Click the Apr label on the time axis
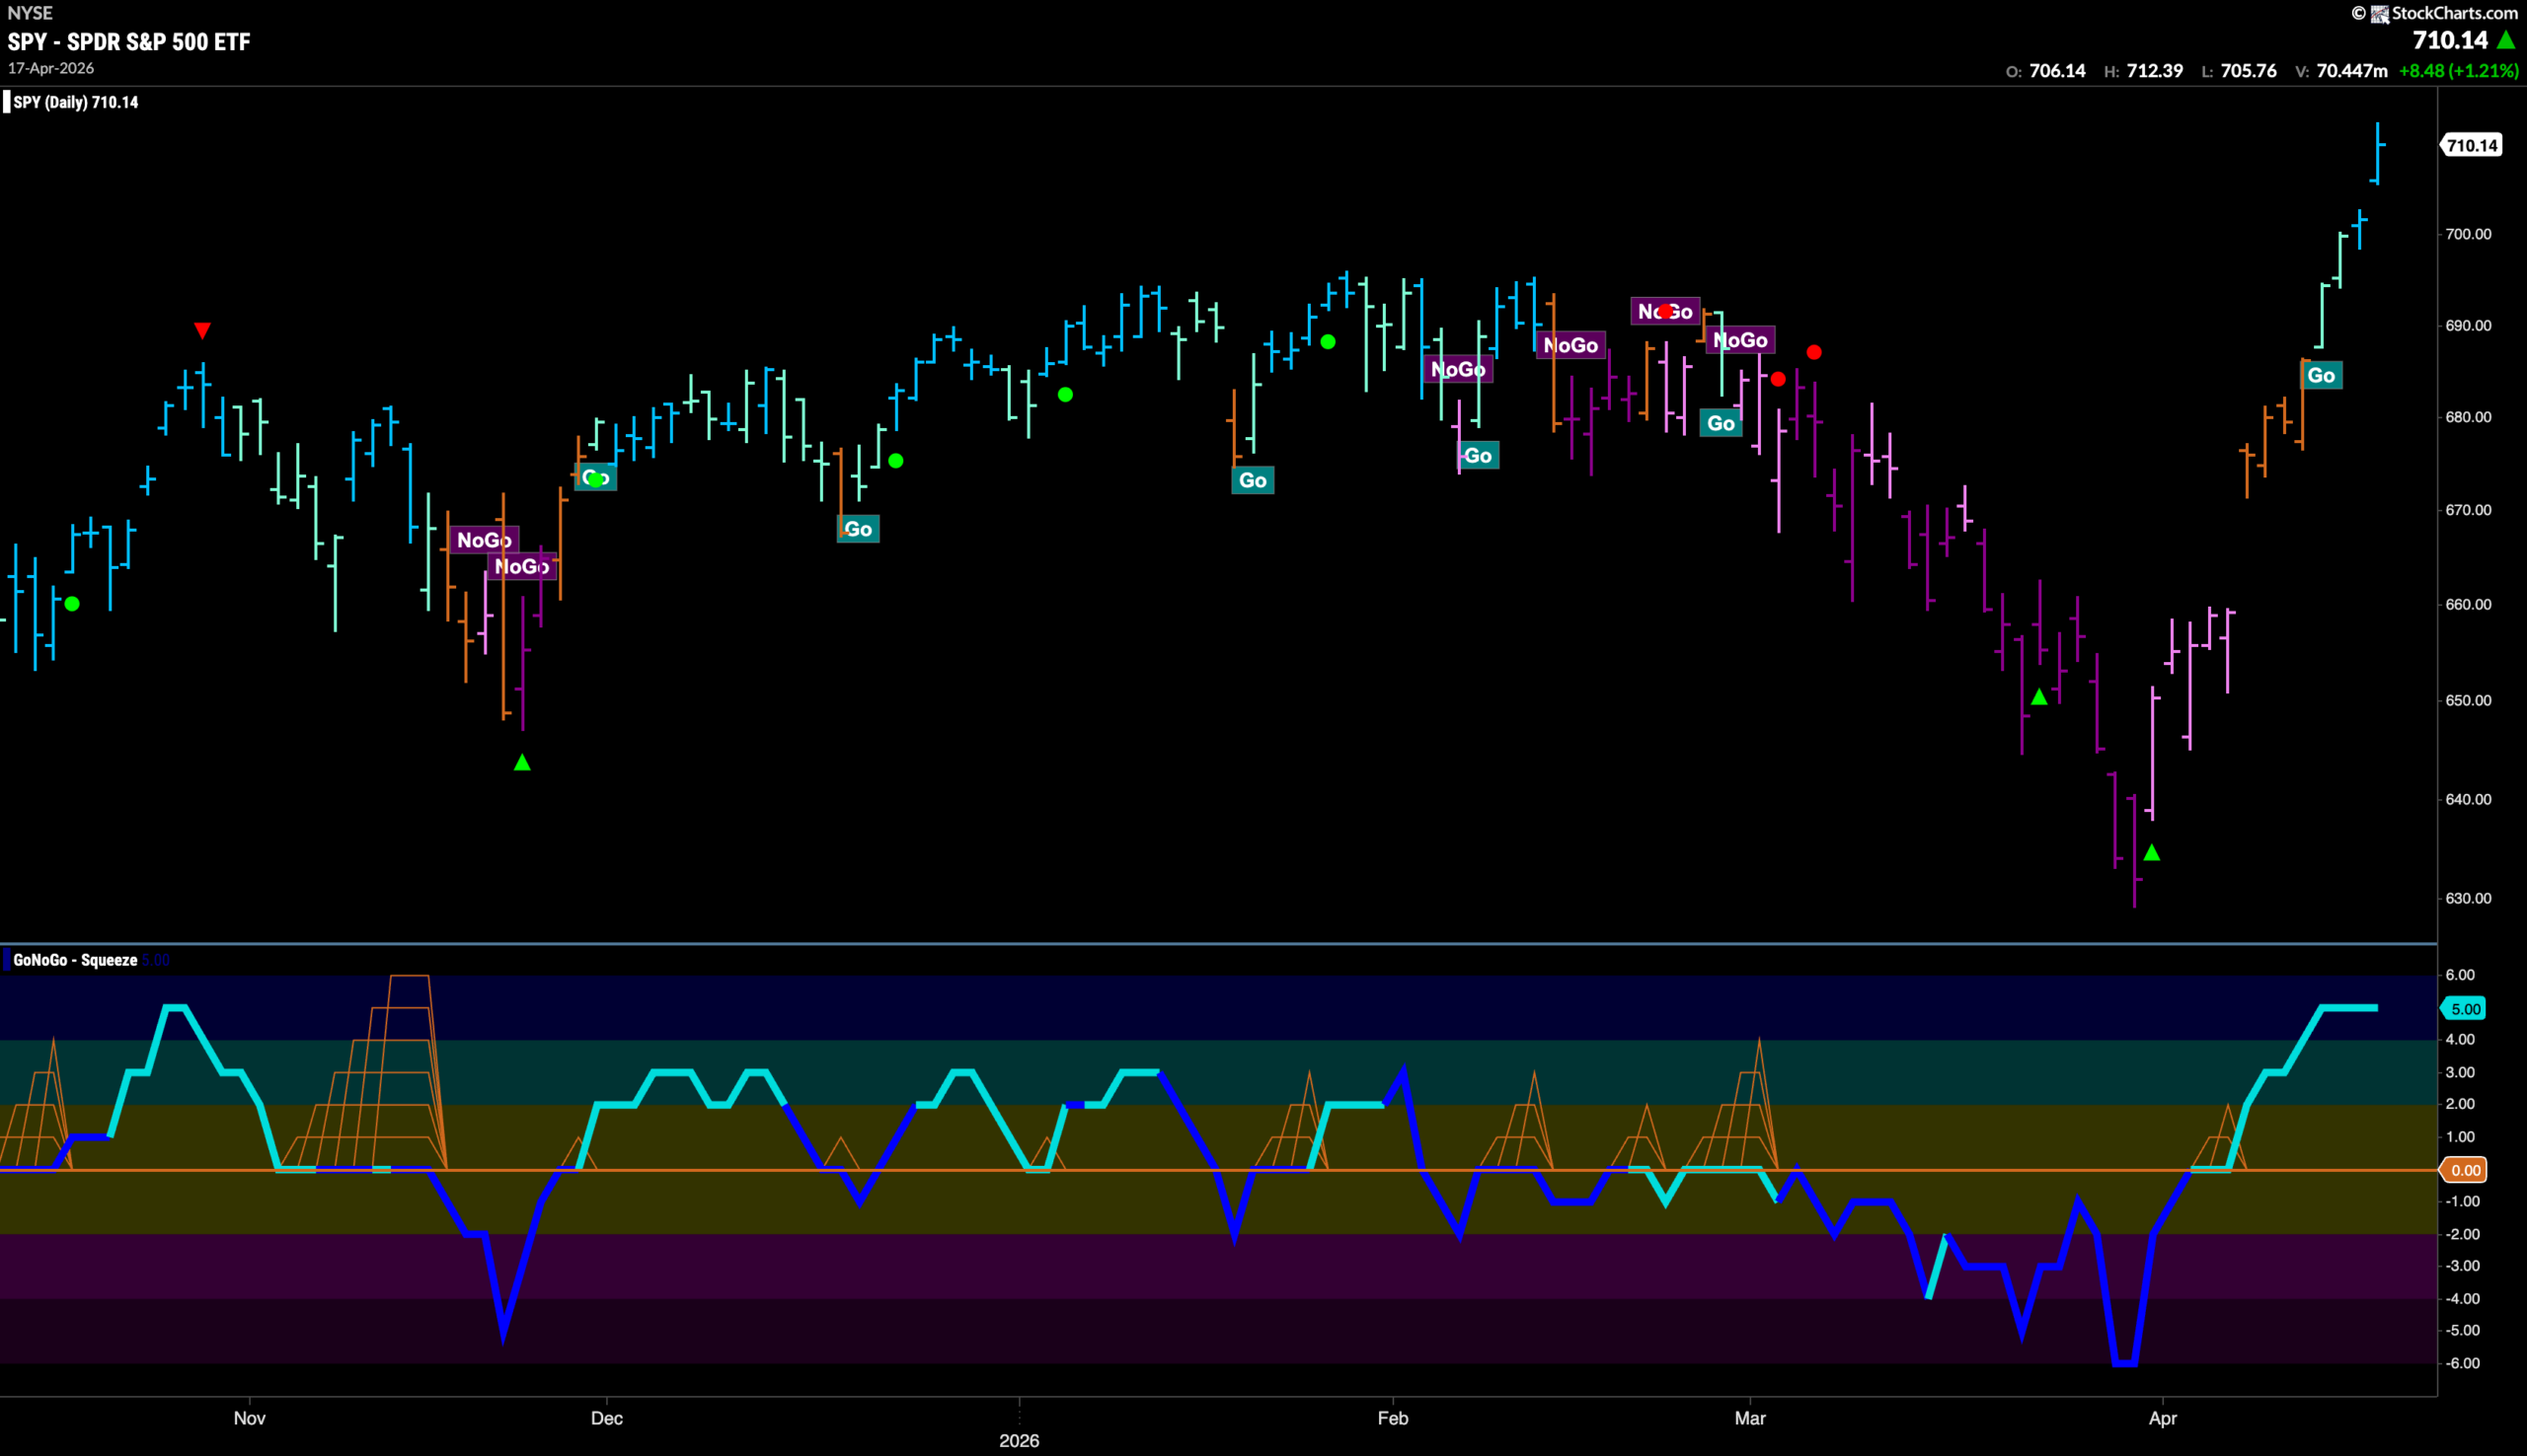Screen dimensions: 2527x1456 click(2163, 1418)
